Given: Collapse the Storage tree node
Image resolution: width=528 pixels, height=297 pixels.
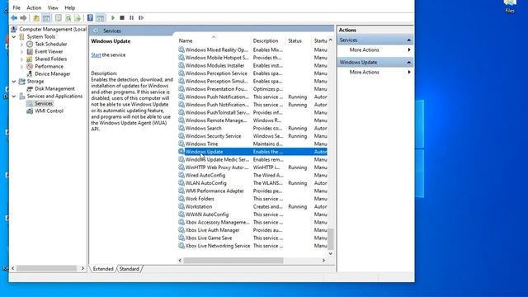Looking at the screenshot, I should click(x=14, y=81).
